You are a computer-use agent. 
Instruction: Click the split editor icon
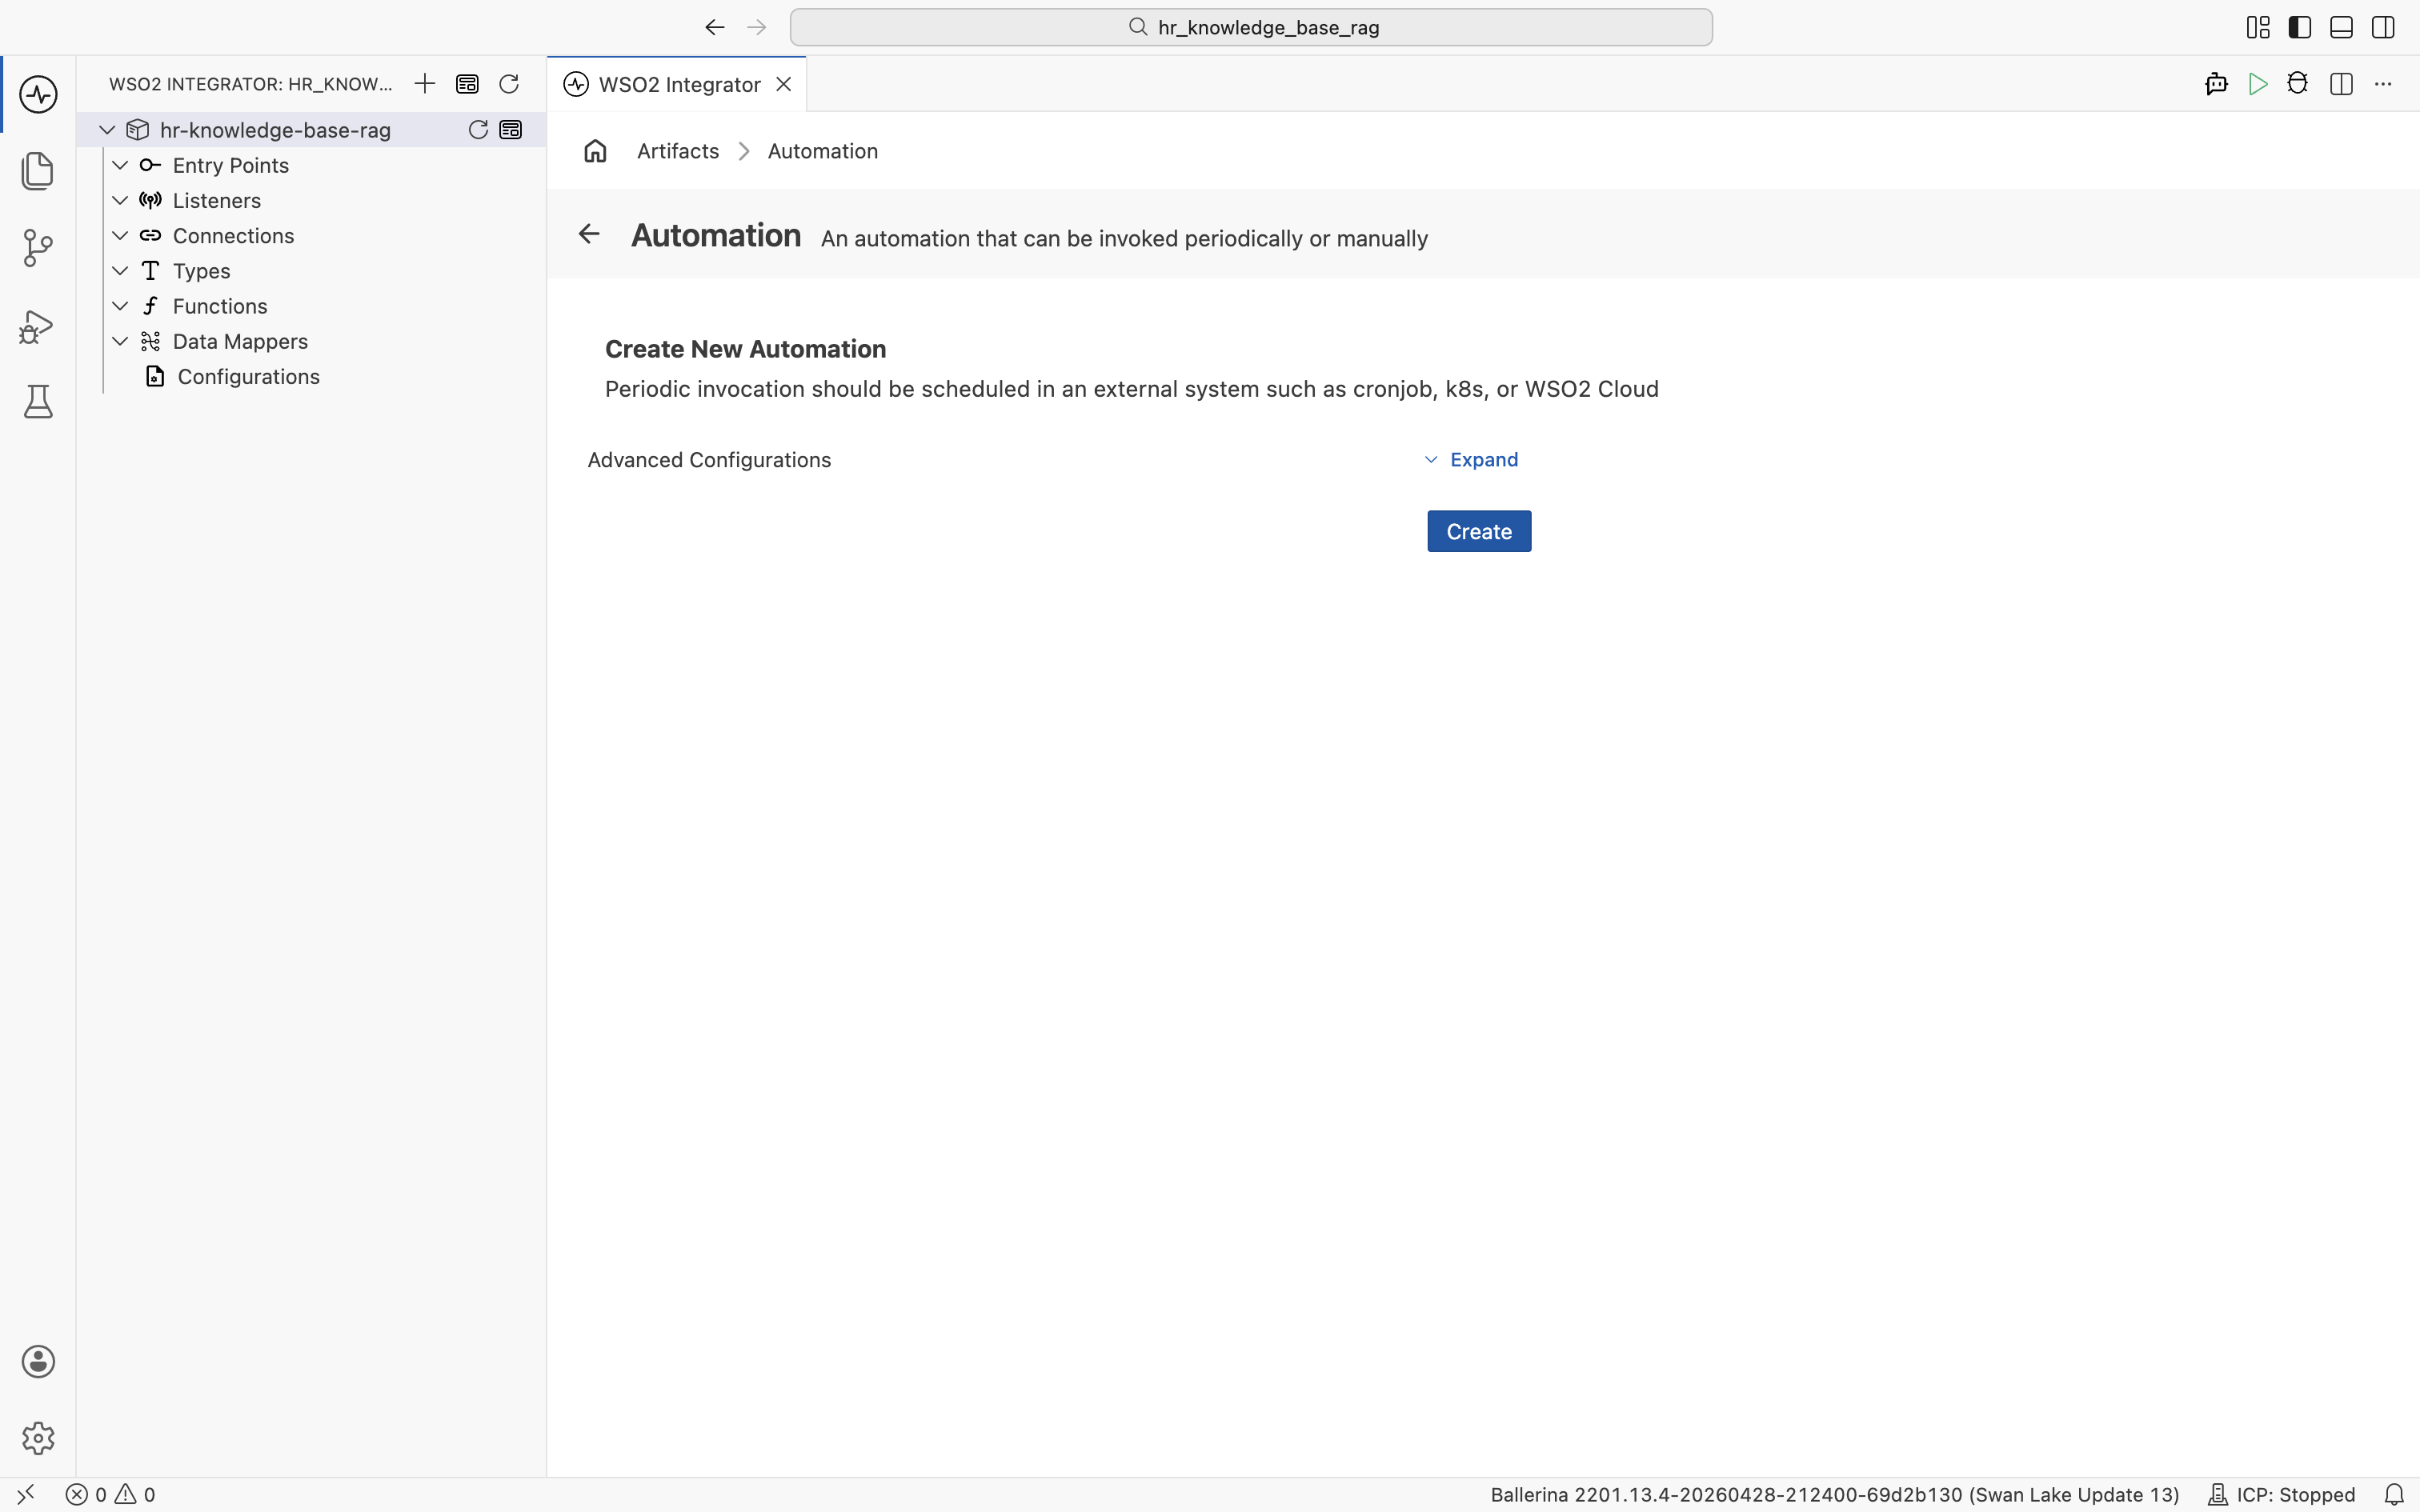pyautogui.click(x=2341, y=84)
